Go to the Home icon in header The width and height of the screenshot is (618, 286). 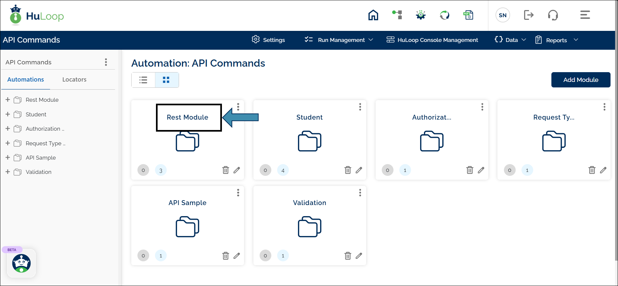[373, 15]
